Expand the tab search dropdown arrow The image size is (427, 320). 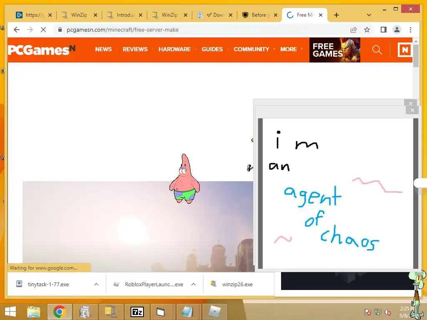click(369, 15)
